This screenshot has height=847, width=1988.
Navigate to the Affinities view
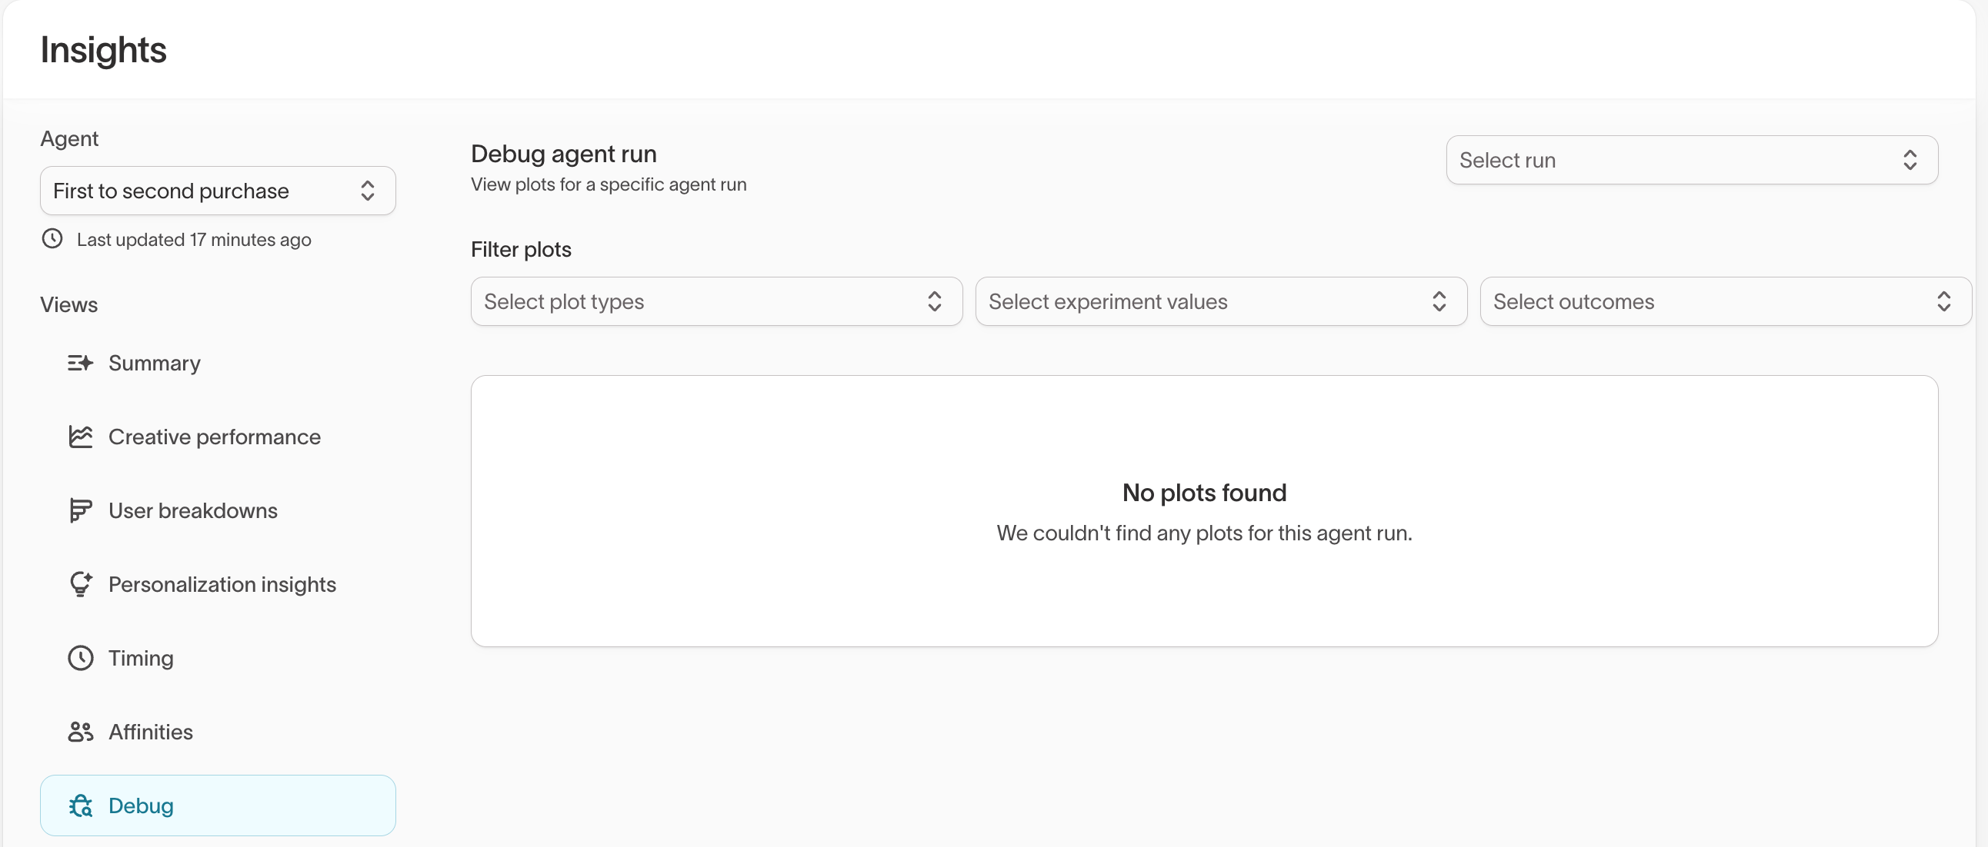point(151,732)
